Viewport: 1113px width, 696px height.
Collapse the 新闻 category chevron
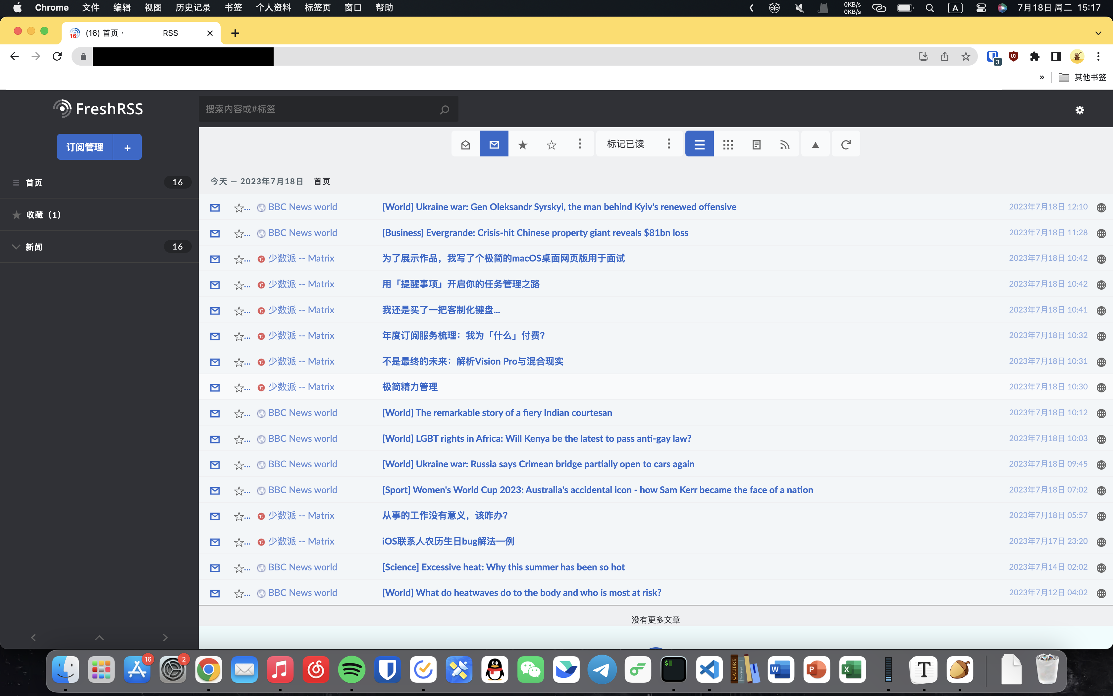point(16,247)
